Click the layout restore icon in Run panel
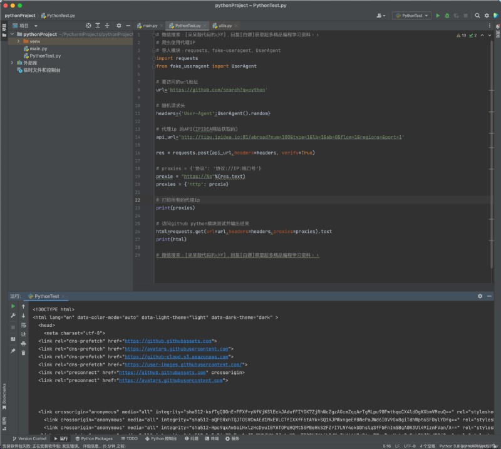 tap(13, 339)
